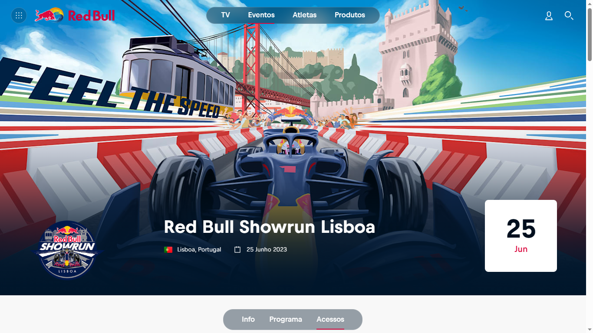Open the Produtos menu item
Image resolution: width=593 pixels, height=333 pixels.
tap(350, 15)
